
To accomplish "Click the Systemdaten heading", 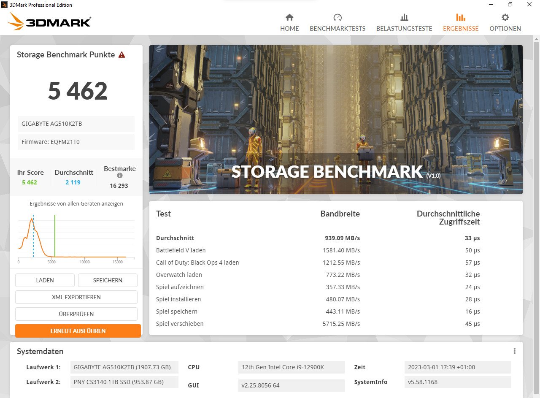I will pyautogui.click(x=40, y=351).
